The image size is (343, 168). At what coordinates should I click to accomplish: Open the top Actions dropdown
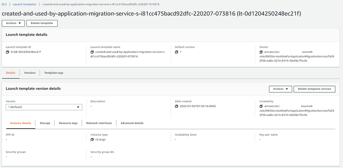pyautogui.click(x=13, y=23)
